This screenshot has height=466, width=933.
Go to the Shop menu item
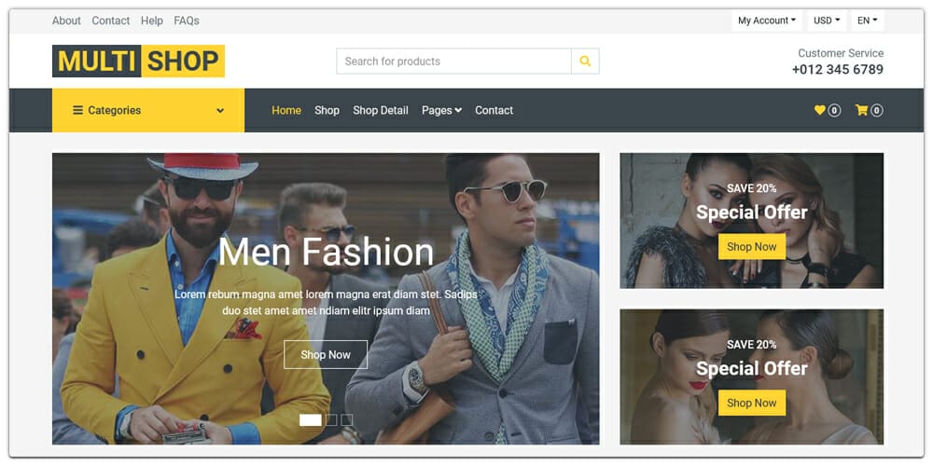pos(327,110)
